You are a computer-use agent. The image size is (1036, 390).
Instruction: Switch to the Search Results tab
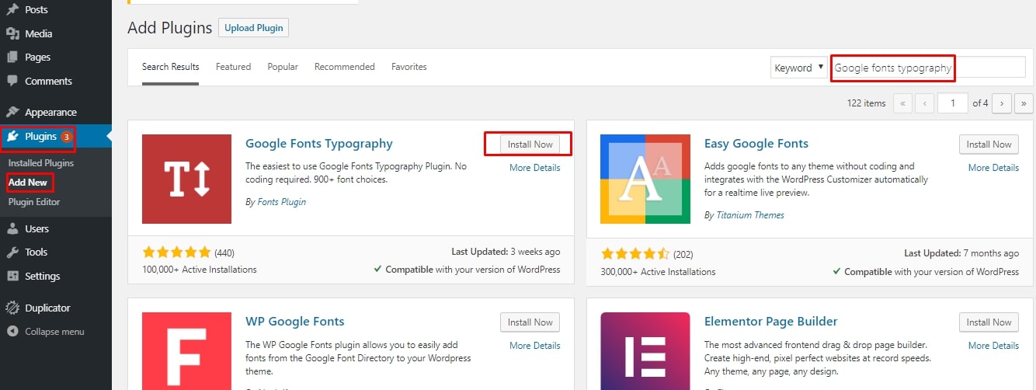tap(170, 67)
